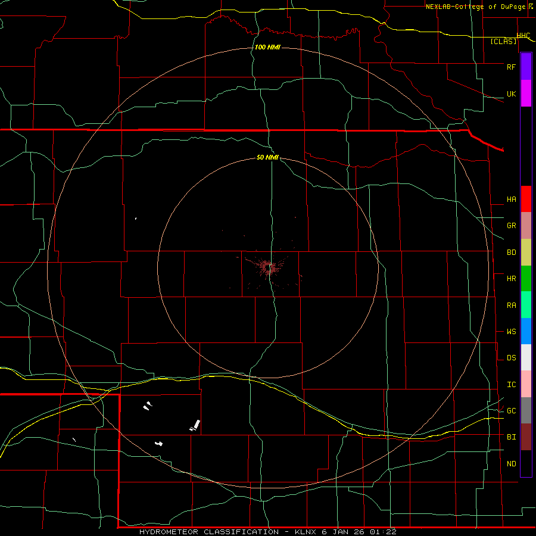Click the BI legend label
This screenshot has width=536, height=536.
(x=511, y=437)
